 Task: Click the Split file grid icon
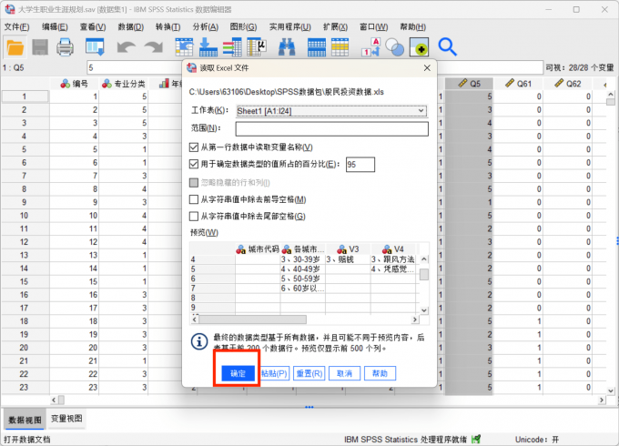click(x=317, y=47)
